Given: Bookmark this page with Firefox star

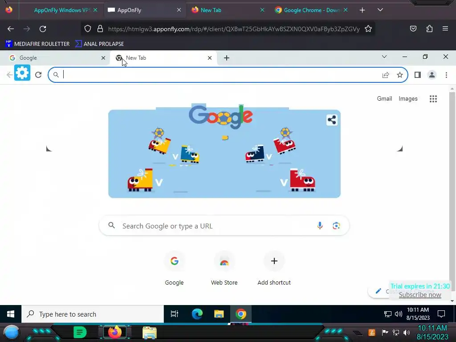Looking at the screenshot, I should click(368, 28).
